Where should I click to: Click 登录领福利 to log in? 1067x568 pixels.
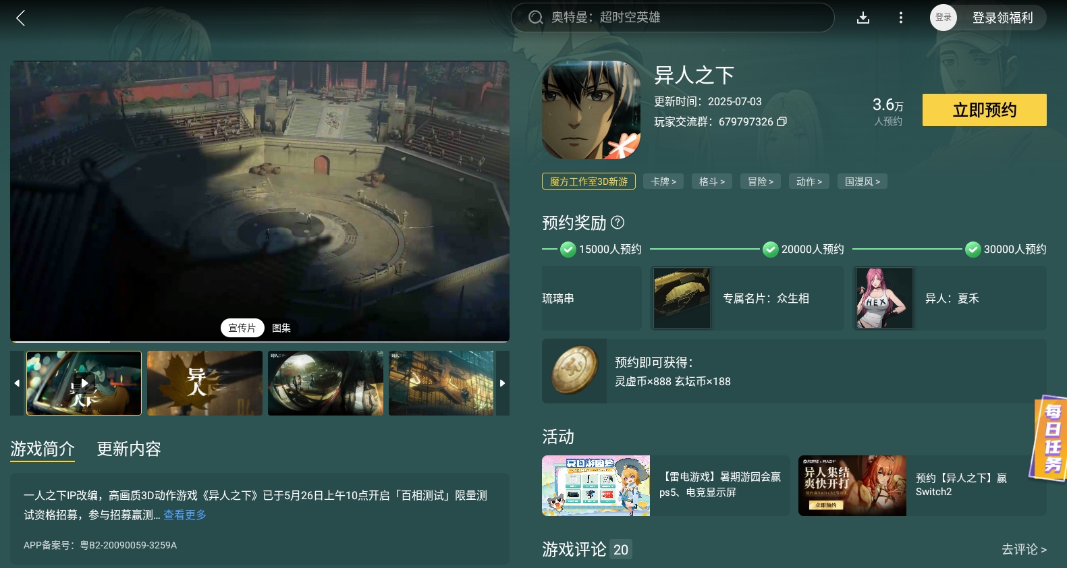click(x=1002, y=18)
